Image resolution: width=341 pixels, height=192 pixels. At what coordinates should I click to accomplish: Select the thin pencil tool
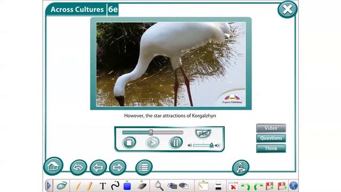(x=78, y=186)
